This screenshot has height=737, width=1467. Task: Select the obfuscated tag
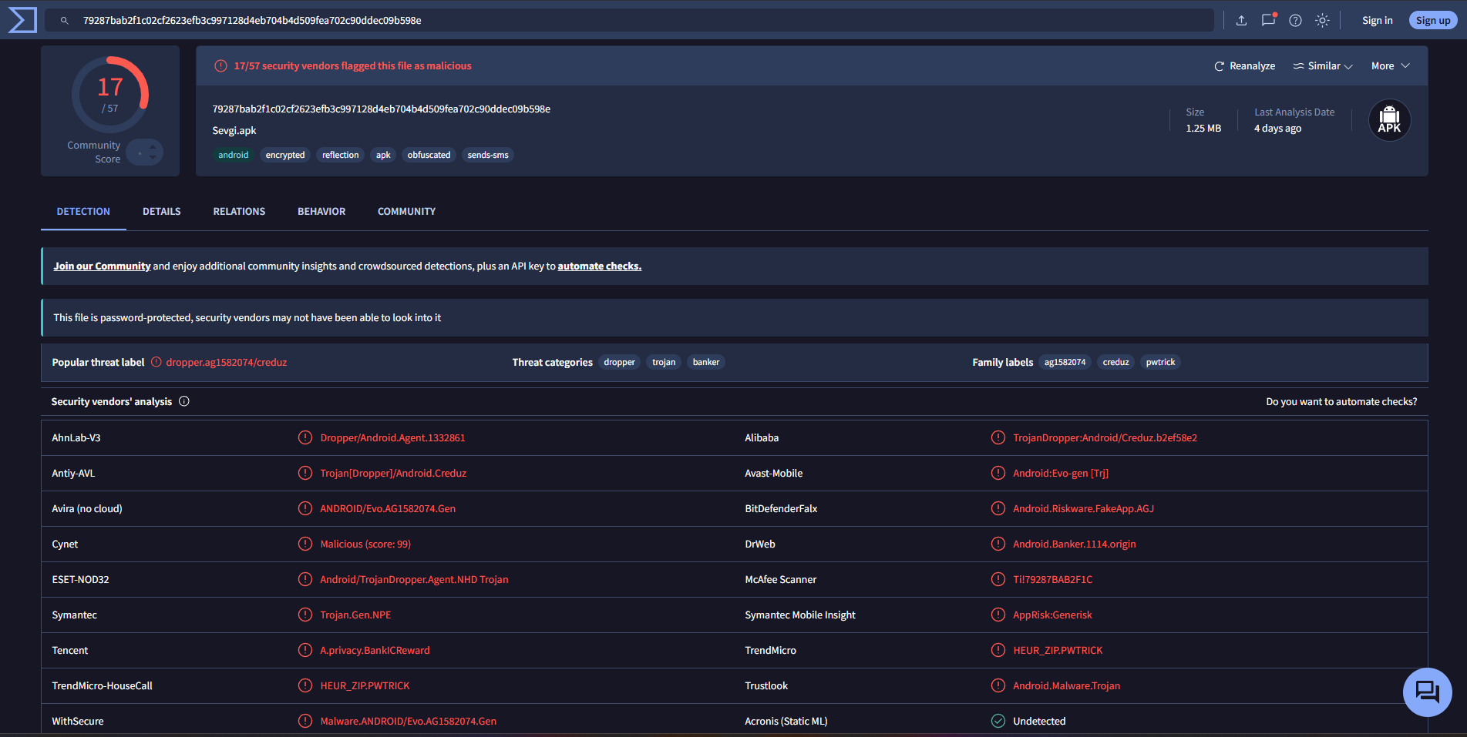tap(429, 155)
